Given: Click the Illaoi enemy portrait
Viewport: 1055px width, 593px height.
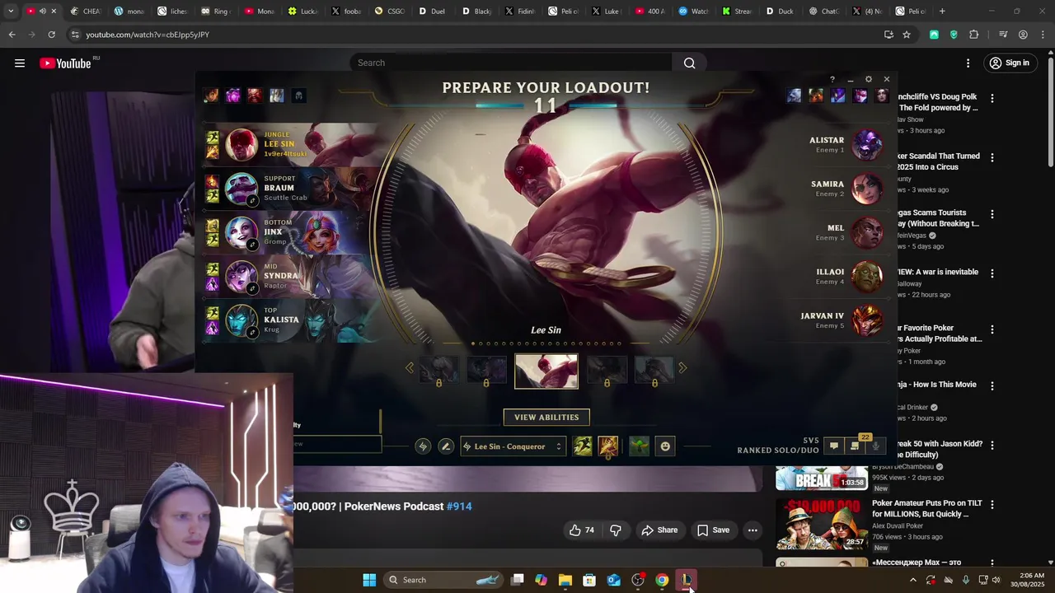Looking at the screenshot, I should pos(867,277).
